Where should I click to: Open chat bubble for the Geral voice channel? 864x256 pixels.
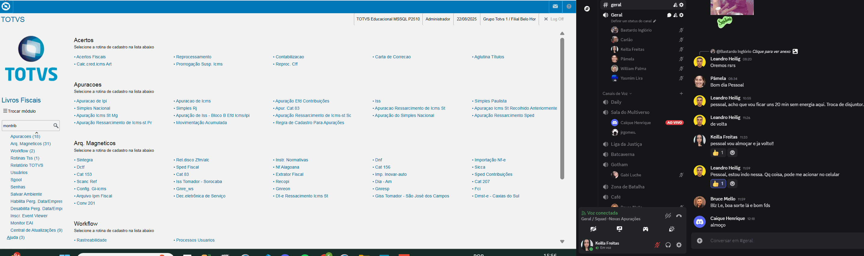pyautogui.click(x=669, y=15)
